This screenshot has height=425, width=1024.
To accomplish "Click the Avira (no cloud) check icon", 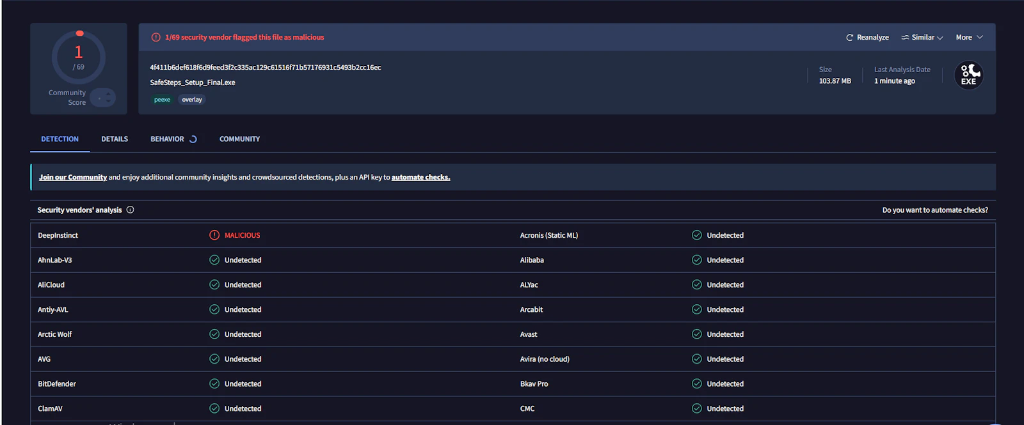I will coord(697,359).
